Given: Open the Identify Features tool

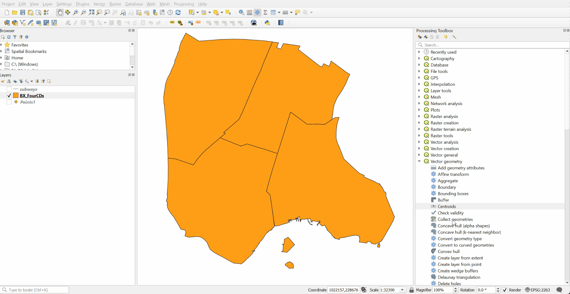Looking at the screenshot, I should pos(241,12).
